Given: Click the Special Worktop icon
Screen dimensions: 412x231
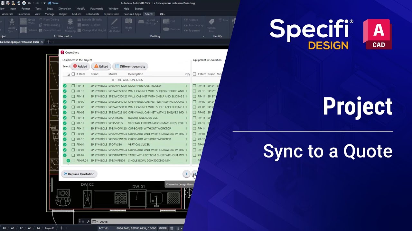Looking at the screenshot, I should pyautogui.click(x=142, y=21).
